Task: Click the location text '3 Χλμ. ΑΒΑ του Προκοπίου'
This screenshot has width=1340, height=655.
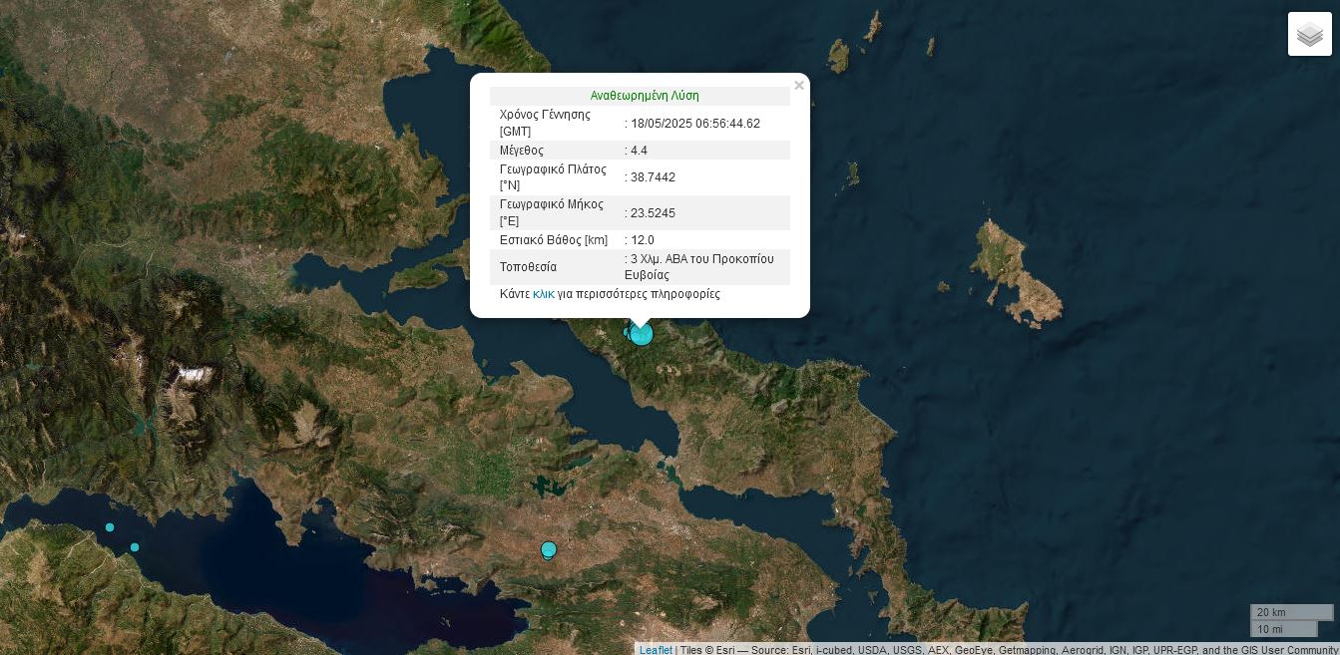Action: [698, 259]
